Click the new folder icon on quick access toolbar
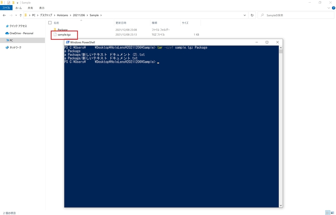336x215 pixels. point(13,3)
